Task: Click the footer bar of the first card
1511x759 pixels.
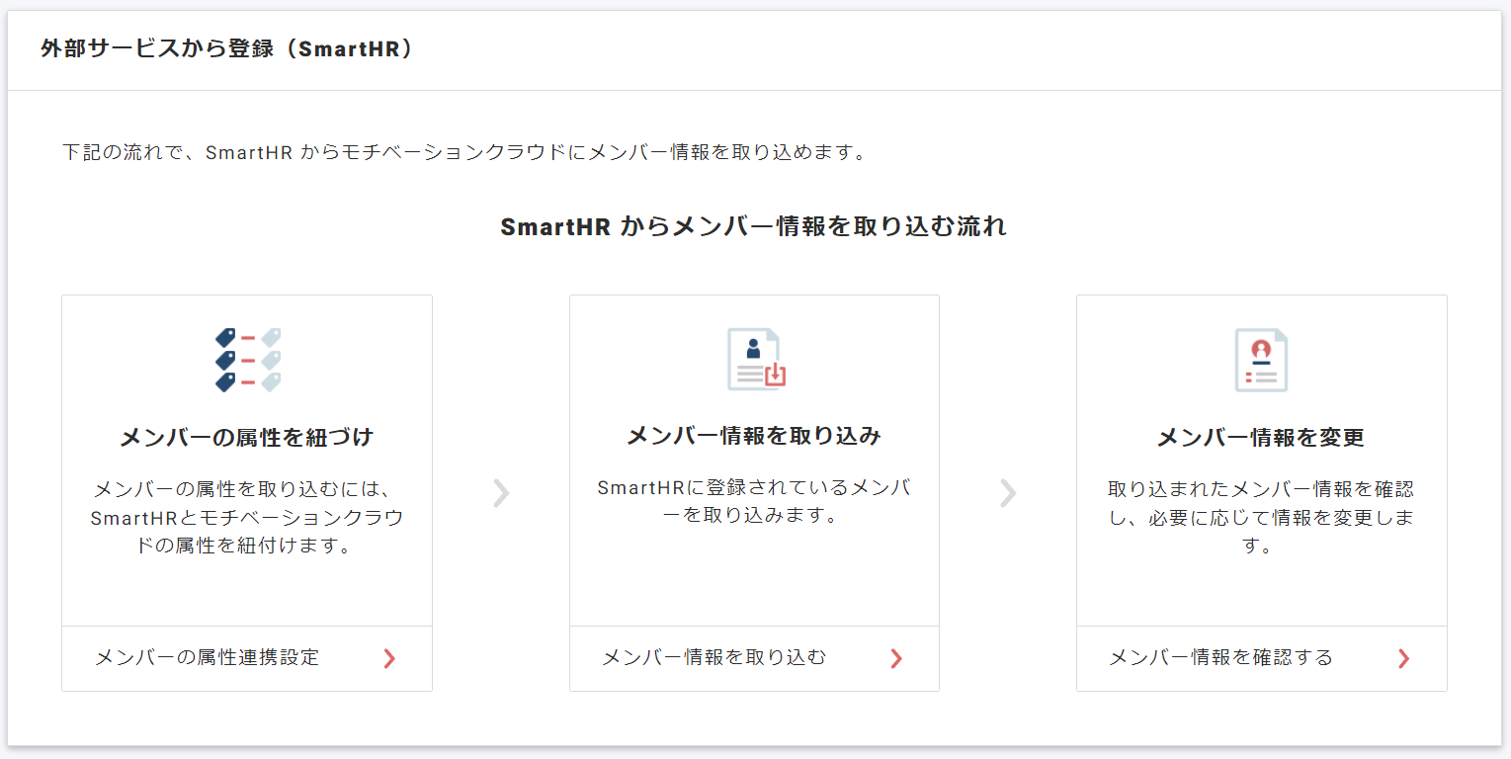Action: [246, 658]
